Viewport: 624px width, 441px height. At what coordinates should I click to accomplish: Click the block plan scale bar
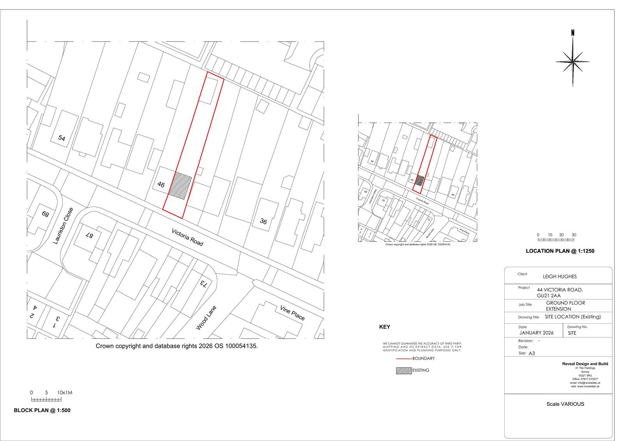[x=46, y=399]
